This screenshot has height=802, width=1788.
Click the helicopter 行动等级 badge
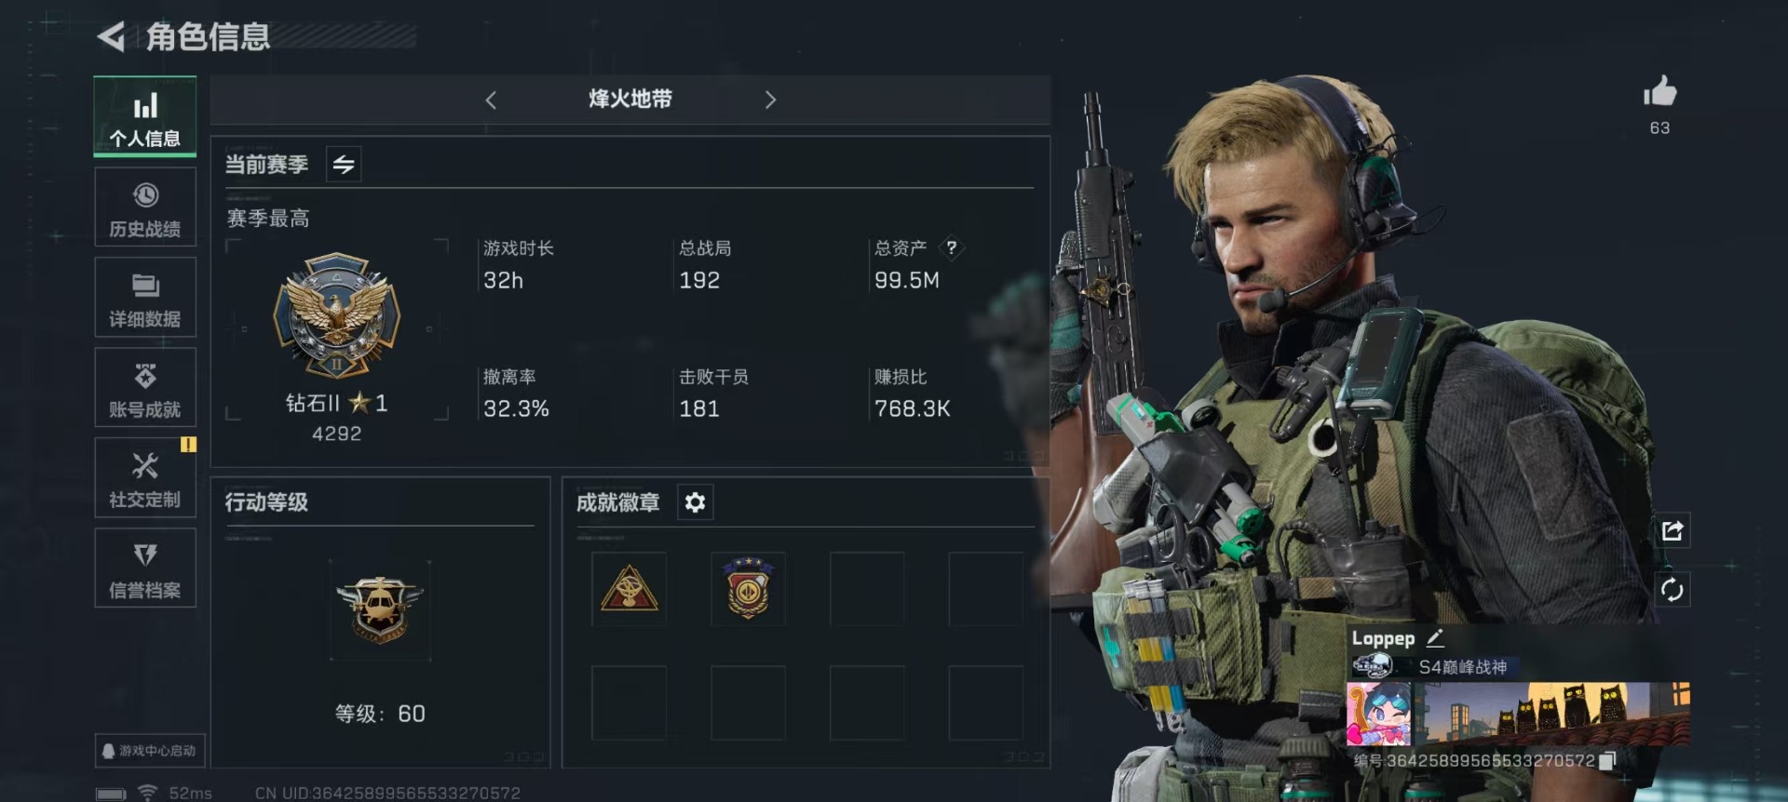click(380, 609)
